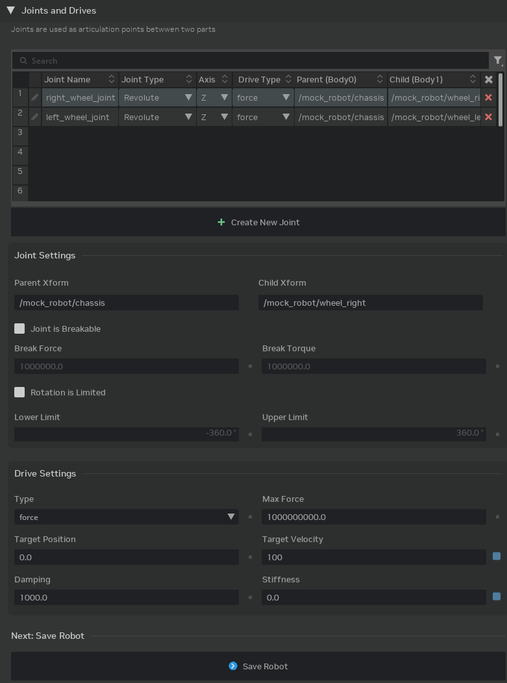Click the X icon in table header
The width and height of the screenshot is (507, 683).
(x=489, y=79)
